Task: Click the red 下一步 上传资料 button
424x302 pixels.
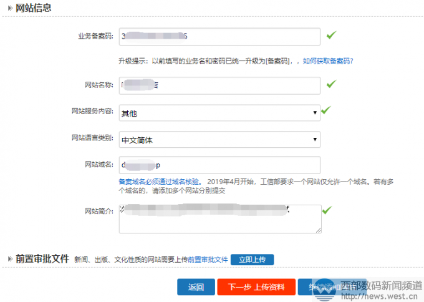Action: pyautogui.click(x=256, y=287)
